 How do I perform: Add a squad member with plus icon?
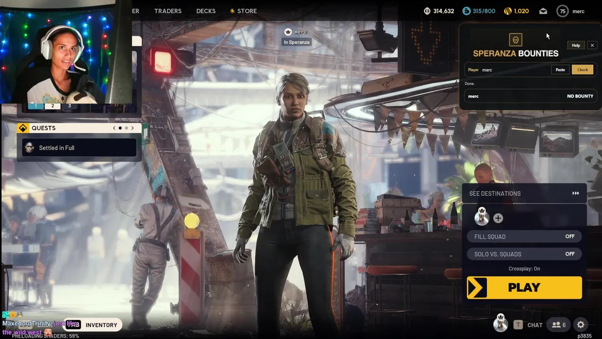coord(498,218)
